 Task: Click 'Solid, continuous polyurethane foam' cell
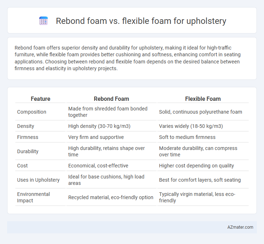click(203, 112)
